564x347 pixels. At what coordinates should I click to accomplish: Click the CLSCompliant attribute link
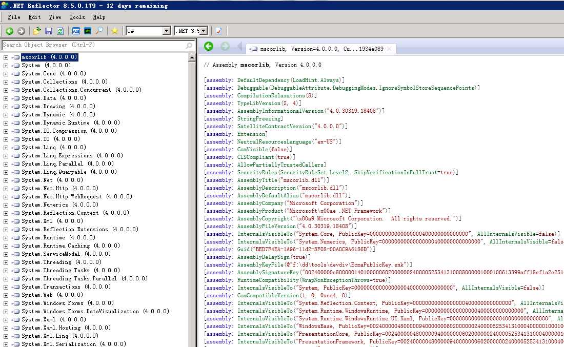tap(256, 157)
